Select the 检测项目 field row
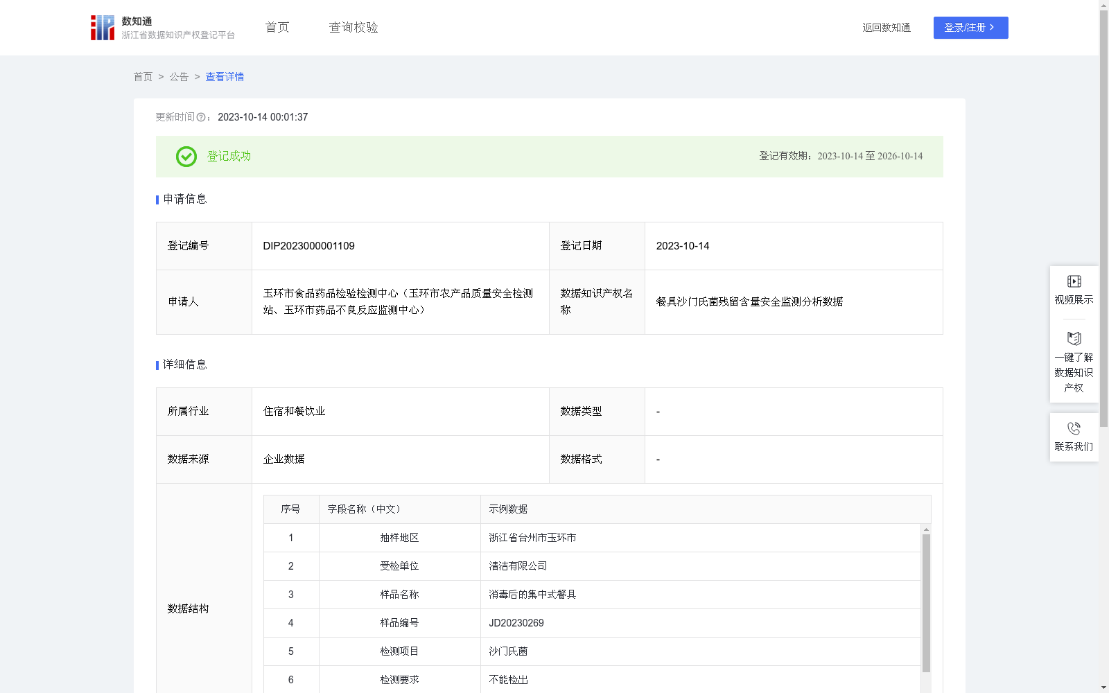The image size is (1109, 693). pos(592,651)
